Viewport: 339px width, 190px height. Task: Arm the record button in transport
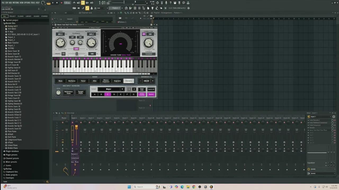coord(61,3)
